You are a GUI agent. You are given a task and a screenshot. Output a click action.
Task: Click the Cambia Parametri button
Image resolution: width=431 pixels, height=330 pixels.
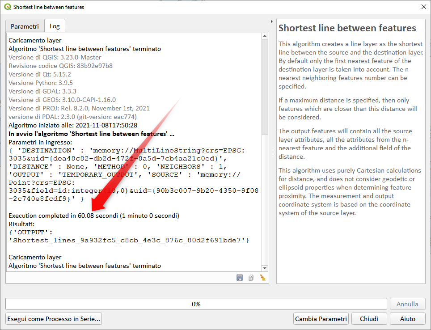(321, 319)
